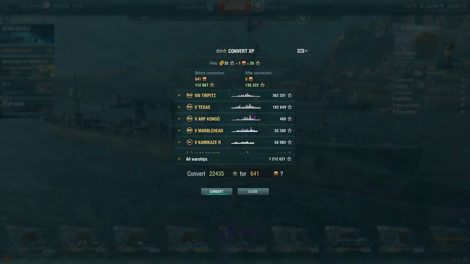
Task: Click the Marblehead cruiser class icon
Action: pos(189,130)
